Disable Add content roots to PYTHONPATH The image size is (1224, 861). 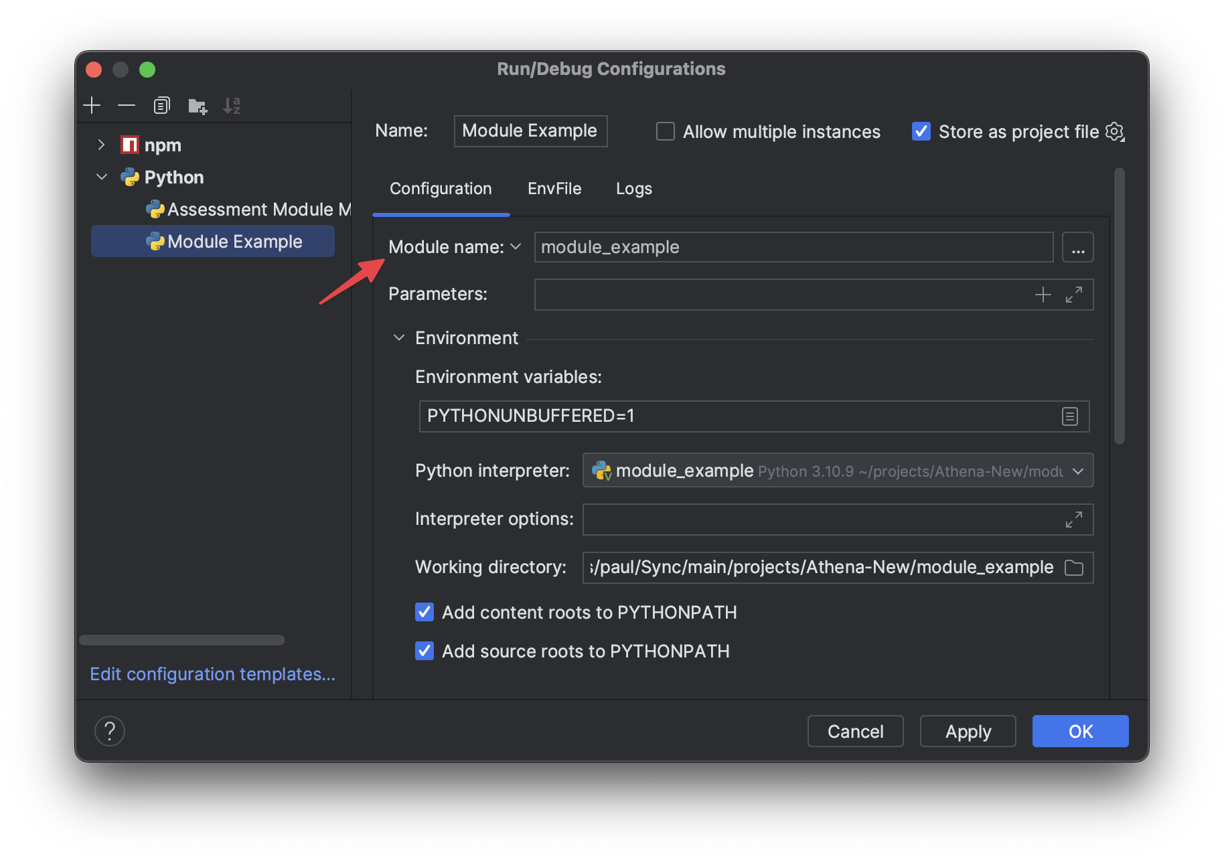coord(425,612)
